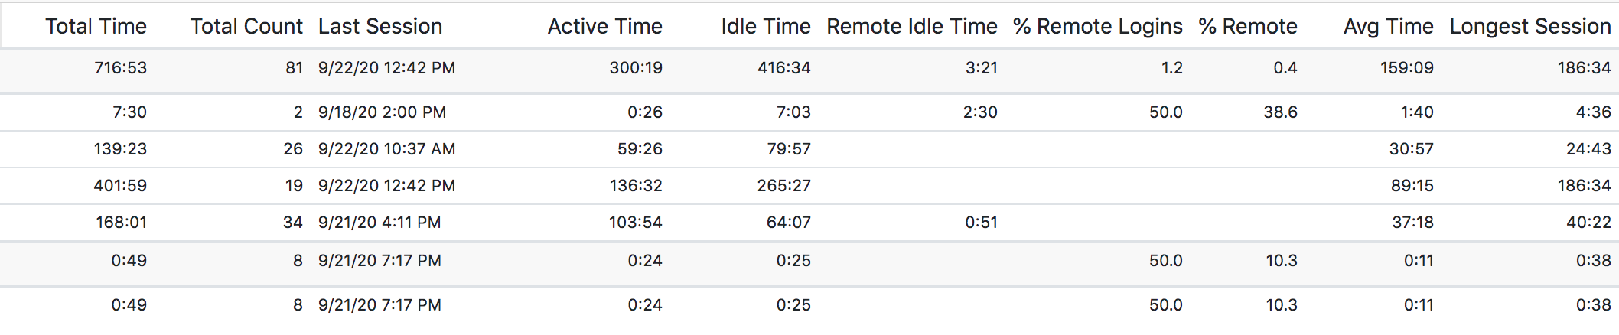
Task: Click the 38.6 percent remote value
Action: (x=1280, y=112)
